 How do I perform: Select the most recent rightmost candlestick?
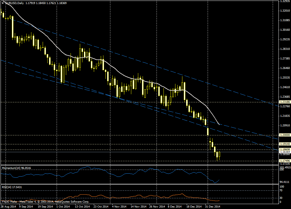click(x=220, y=155)
